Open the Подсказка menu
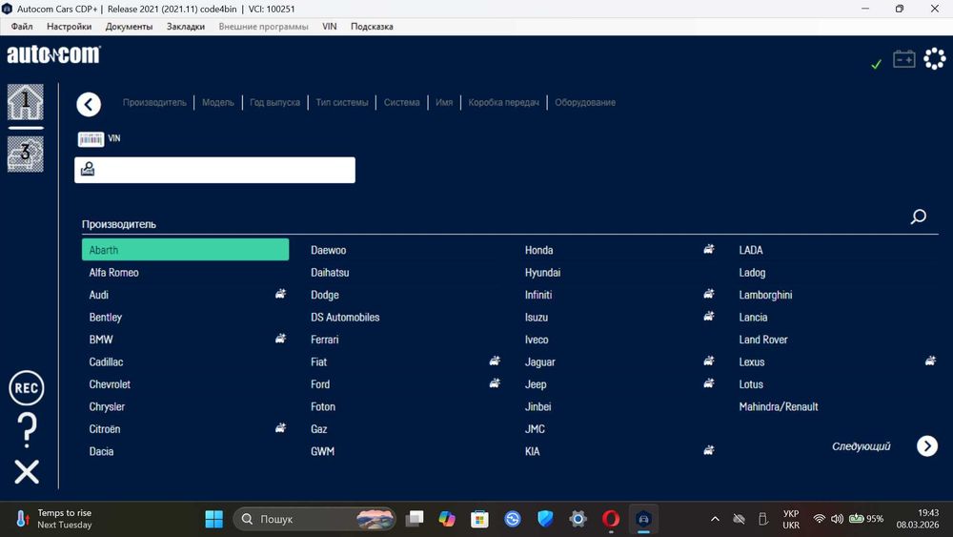The height and width of the screenshot is (537, 953). tap(372, 26)
